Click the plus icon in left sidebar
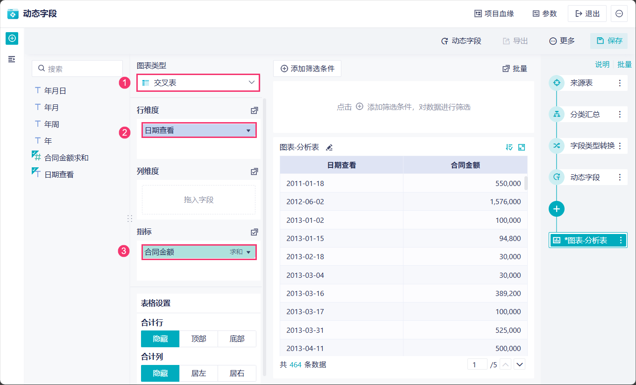 point(12,38)
